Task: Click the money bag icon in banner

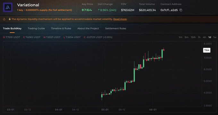Action: [x=10, y=19]
